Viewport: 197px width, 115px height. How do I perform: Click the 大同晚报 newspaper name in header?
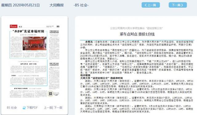tap(57, 5)
